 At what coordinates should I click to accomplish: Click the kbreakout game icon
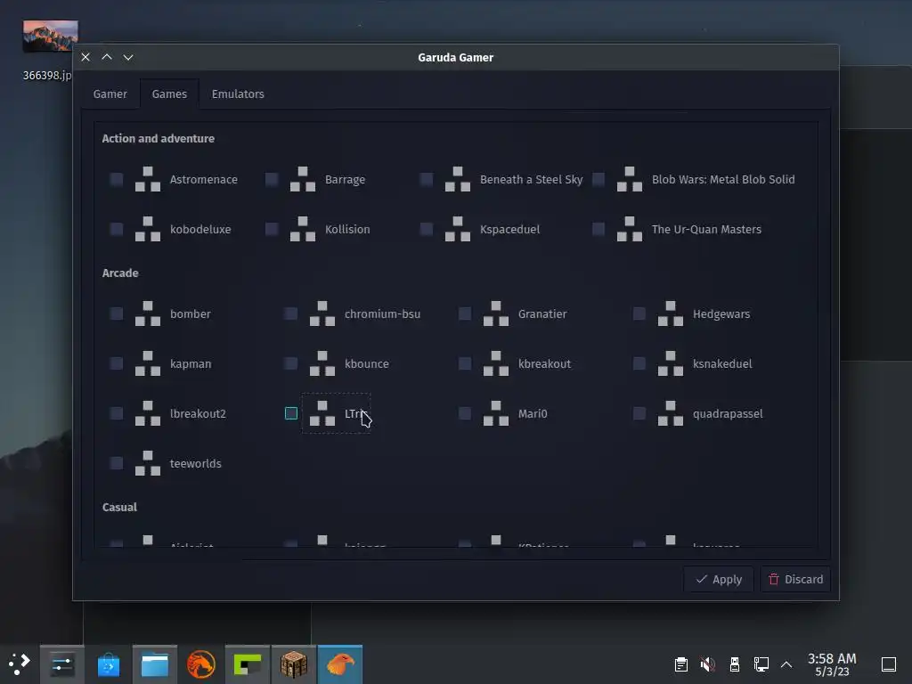pyautogui.click(x=496, y=363)
